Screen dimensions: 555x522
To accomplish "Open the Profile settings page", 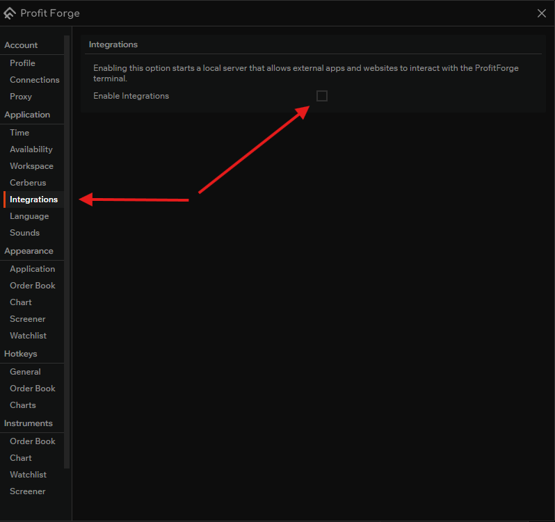I will coord(22,63).
